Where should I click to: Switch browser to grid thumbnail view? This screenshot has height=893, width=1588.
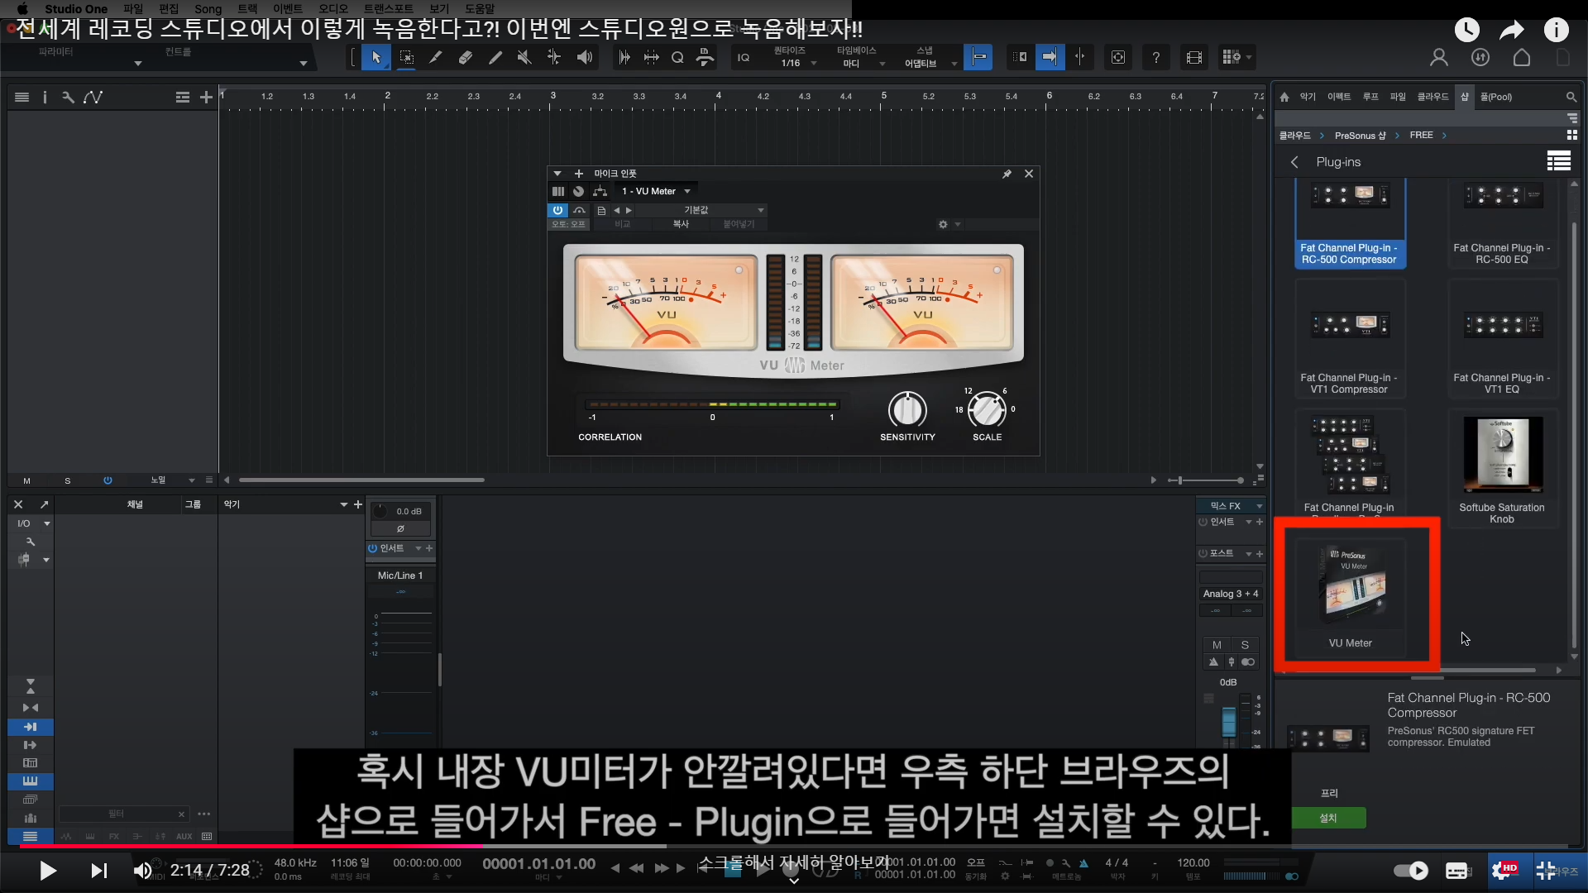pyautogui.click(x=1572, y=135)
